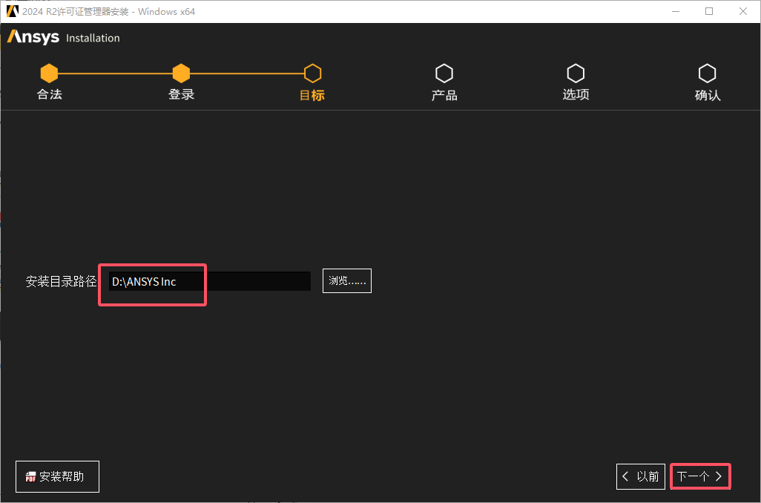This screenshot has width=761, height=503.
Task: Click the 确认 step label
Action: pyautogui.click(x=708, y=95)
